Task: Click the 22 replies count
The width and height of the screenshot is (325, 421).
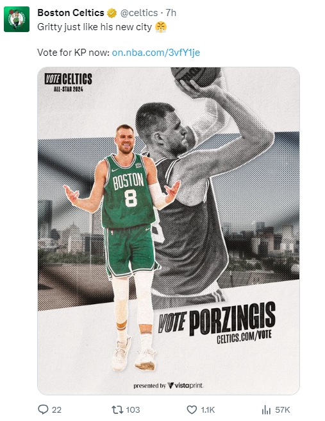Action: [56, 409]
